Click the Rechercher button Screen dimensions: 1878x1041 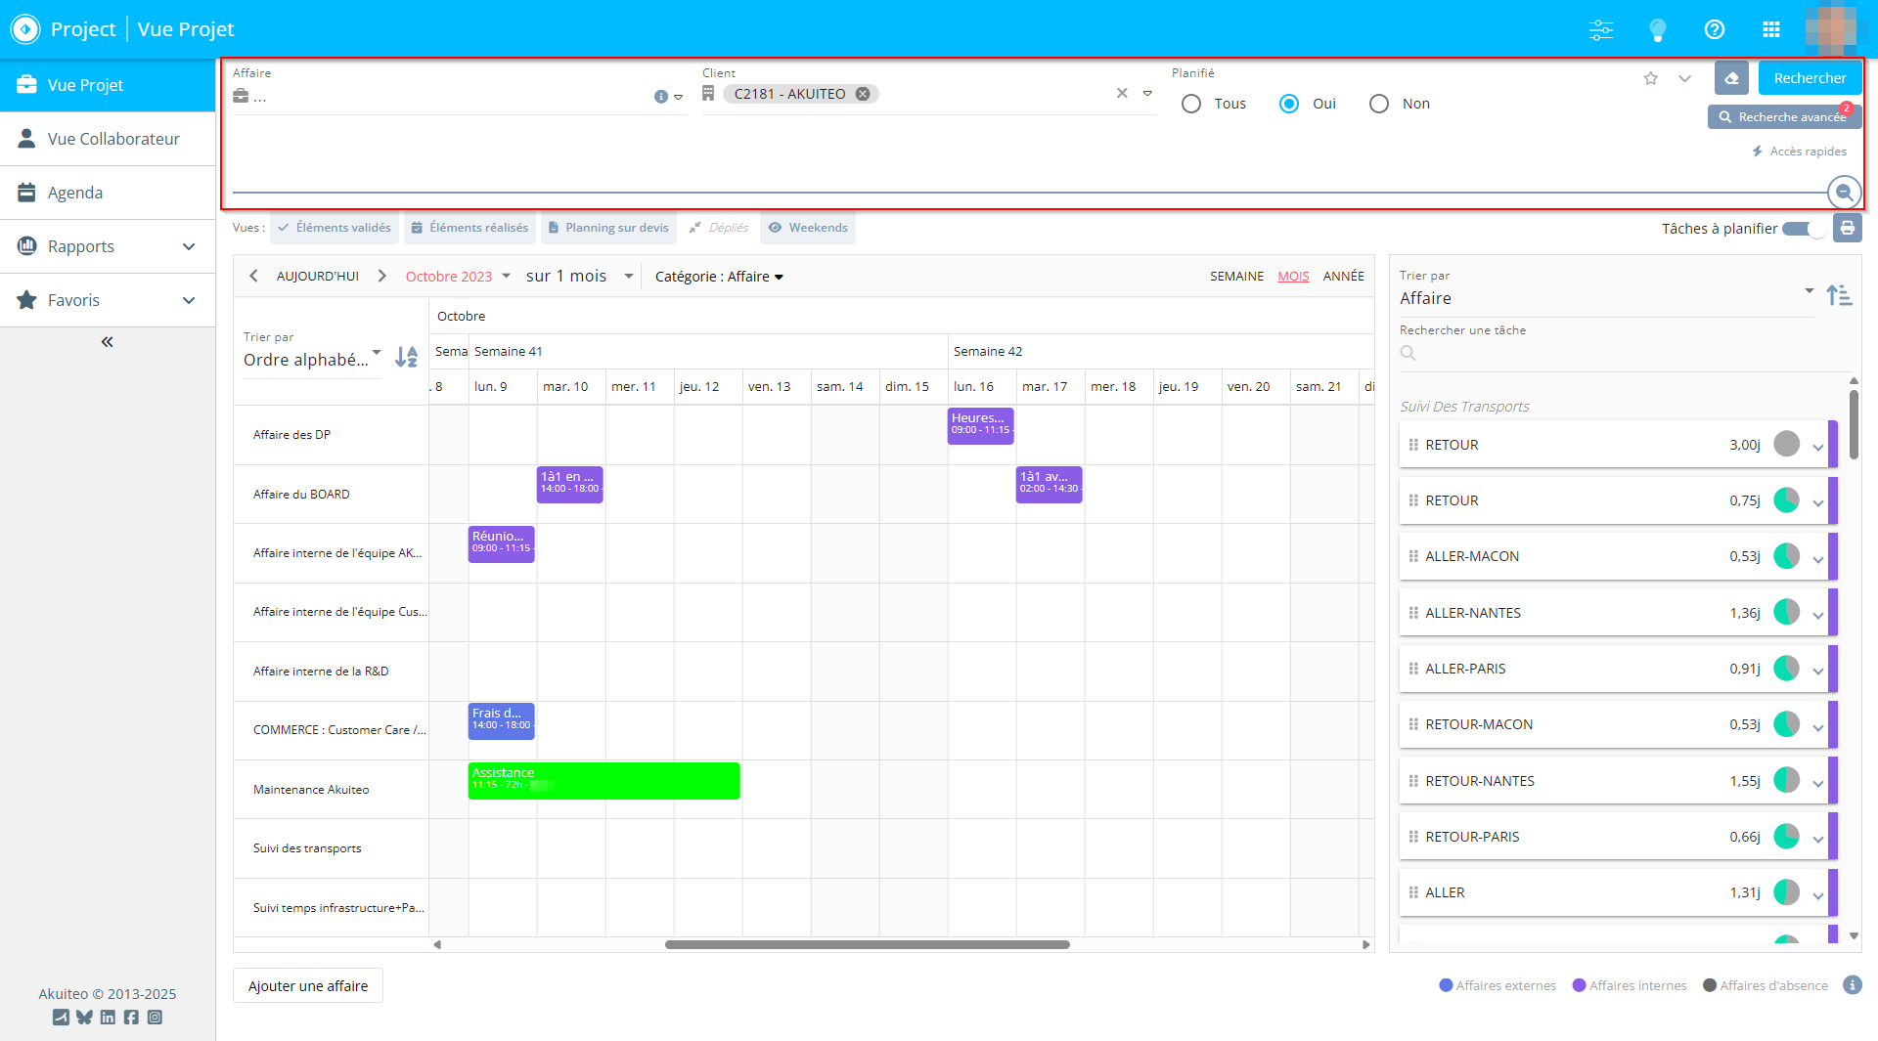[1810, 78]
